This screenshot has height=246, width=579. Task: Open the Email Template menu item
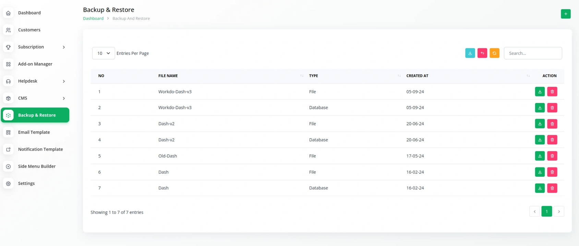click(x=34, y=132)
